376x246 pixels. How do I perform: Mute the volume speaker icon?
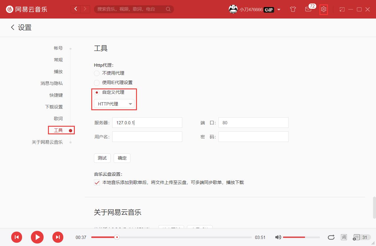(278, 237)
